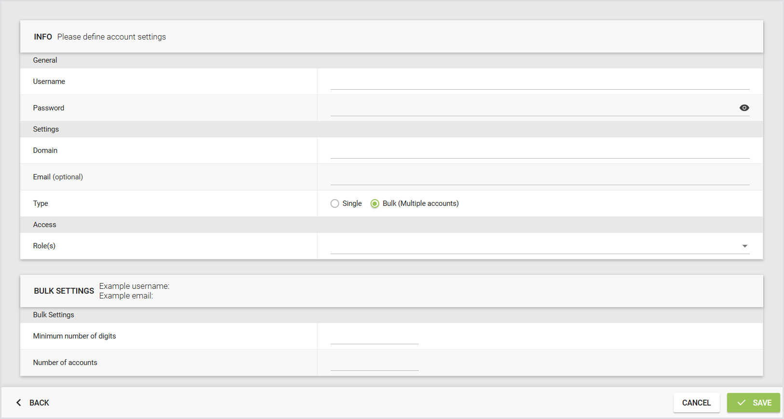Click the checkmark icon on Save
Viewport: 784px width, 419px height.
click(742, 403)
